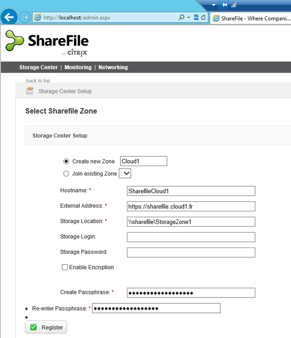
Task: Click the Re-enter Passphrase field
Action: tap(156, 308)
